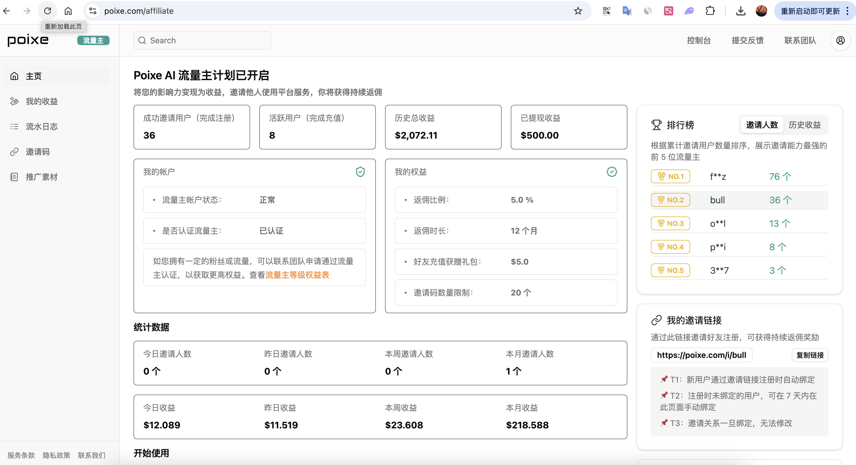Click the 复制链接 button
856x465 pixels.
point(810,355)
